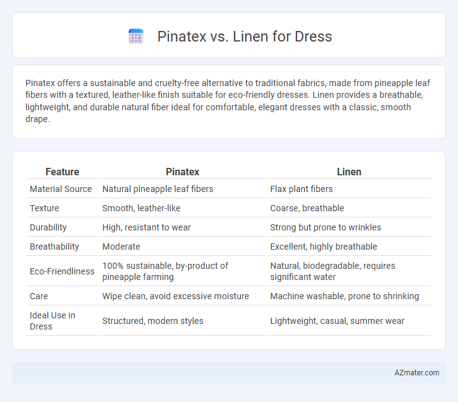Click the cell 'Natural, biodegradable, requires significant water'
The image size is (458, 402).
pyautogui.click(x=333, y=271)
